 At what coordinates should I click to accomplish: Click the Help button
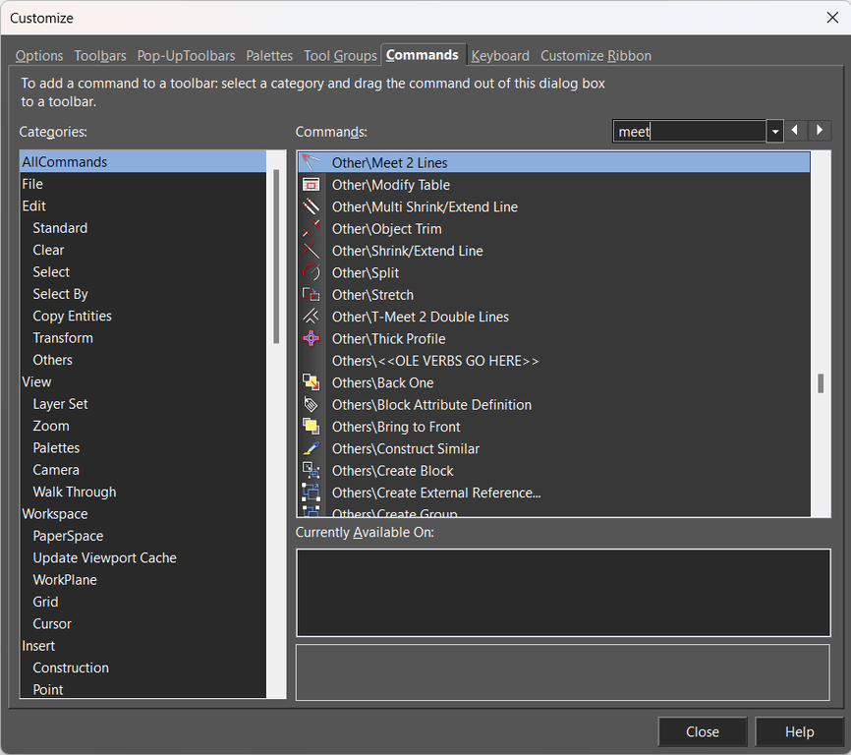click(x=799, y=731)
